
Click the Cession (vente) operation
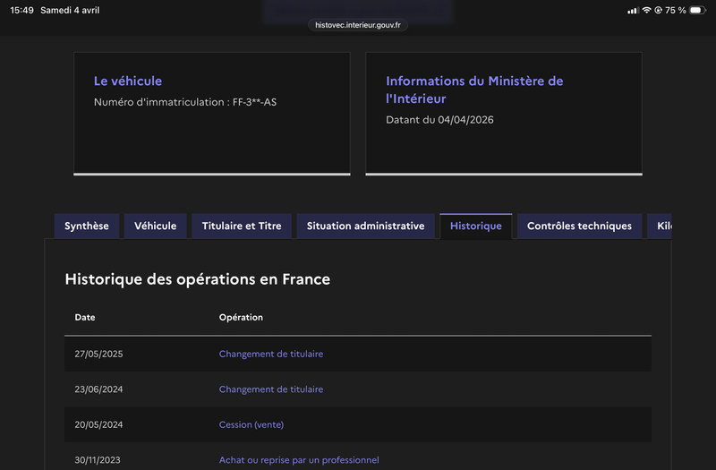point(251,424)
